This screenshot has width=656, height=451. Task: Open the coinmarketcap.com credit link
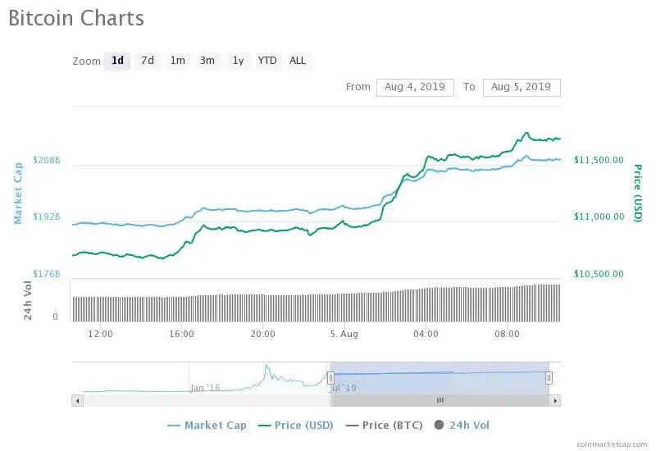610,443
